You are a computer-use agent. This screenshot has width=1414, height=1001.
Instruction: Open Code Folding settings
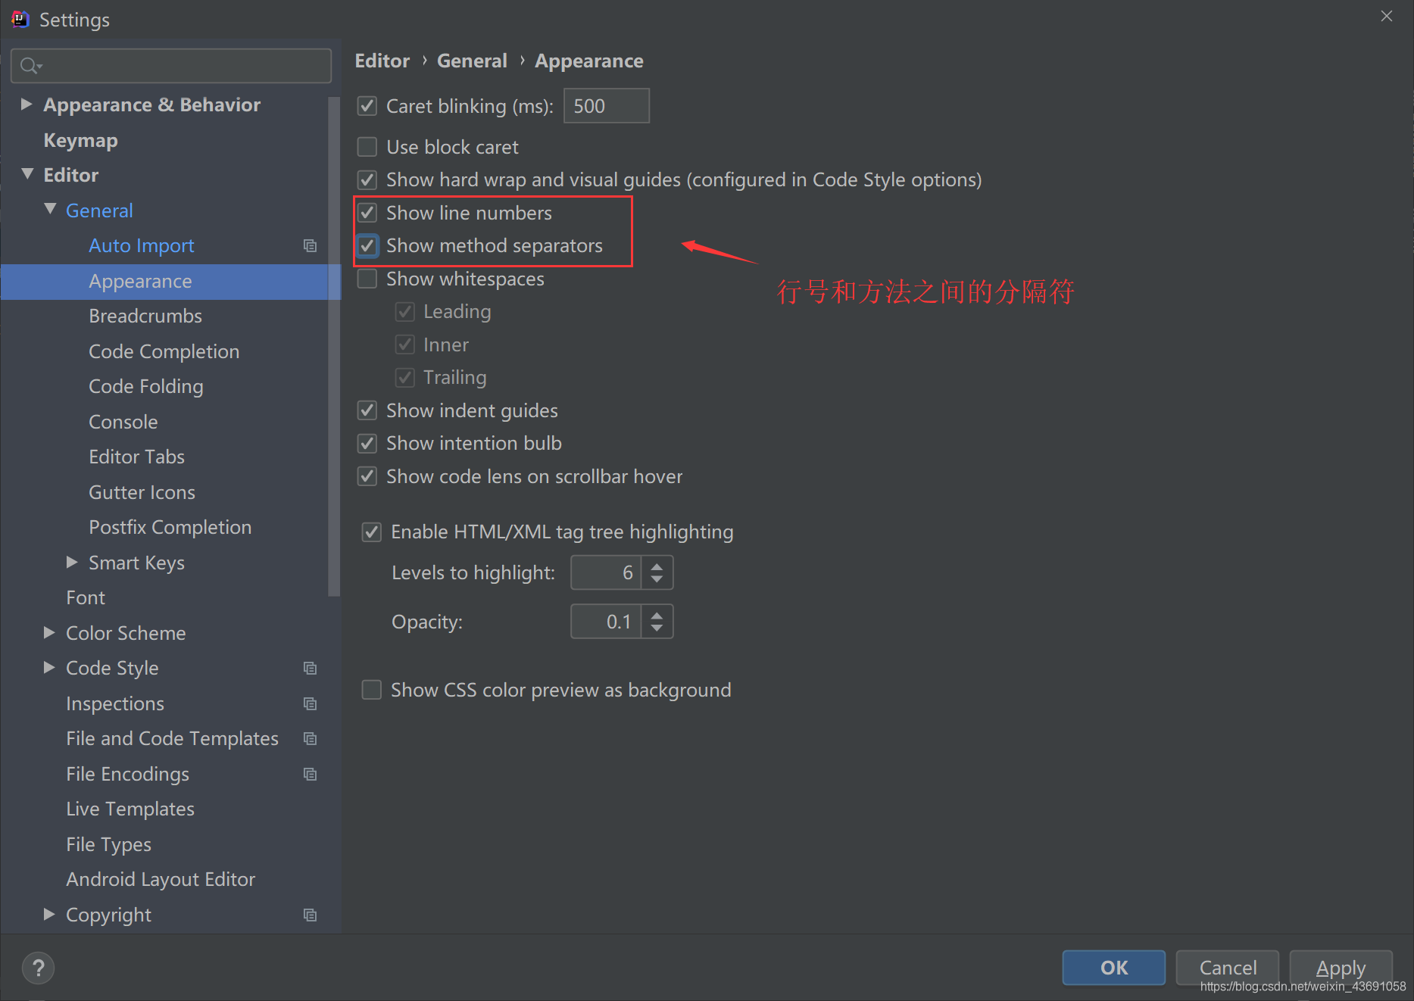click(146, 386)
